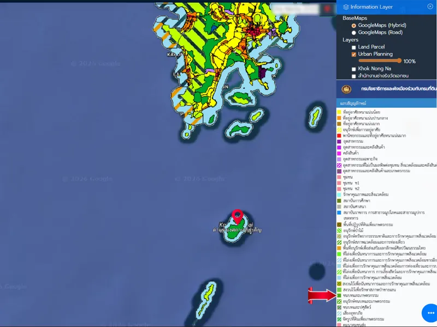
Task: Click the red commercial zone legend swatch
Action: [339, 135]
